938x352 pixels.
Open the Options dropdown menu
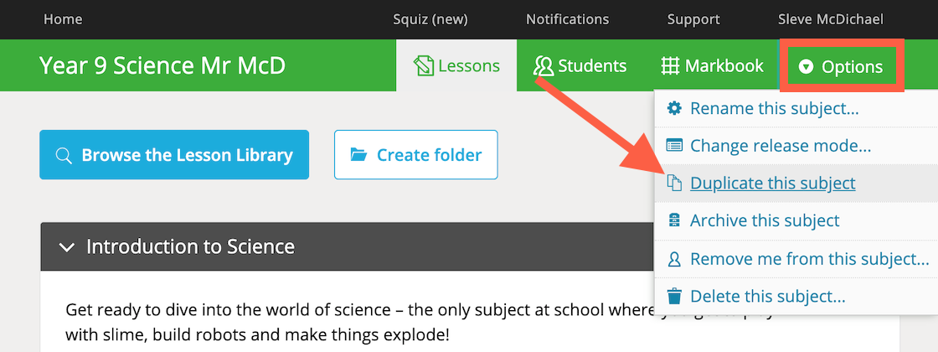[x=842, y=66]
